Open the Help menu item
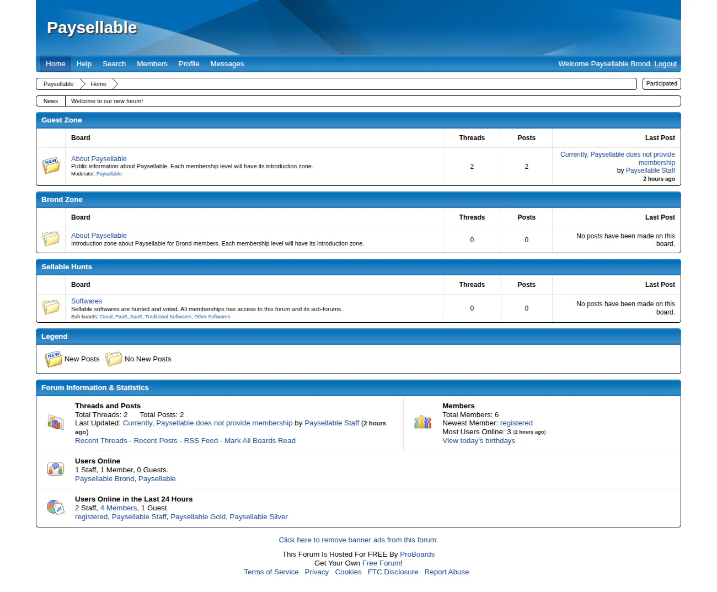Screen dimensions: 717x592 click(84, 64)
